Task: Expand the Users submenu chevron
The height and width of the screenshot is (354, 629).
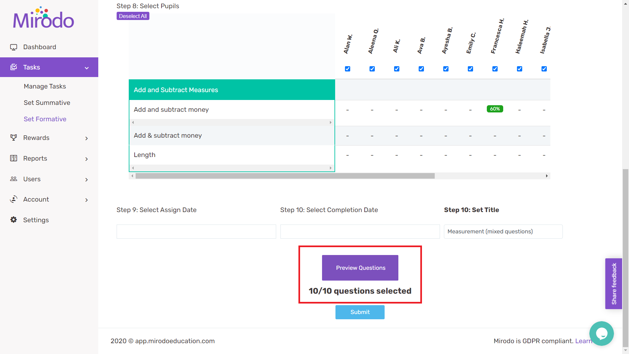Action: coord(86,180)
